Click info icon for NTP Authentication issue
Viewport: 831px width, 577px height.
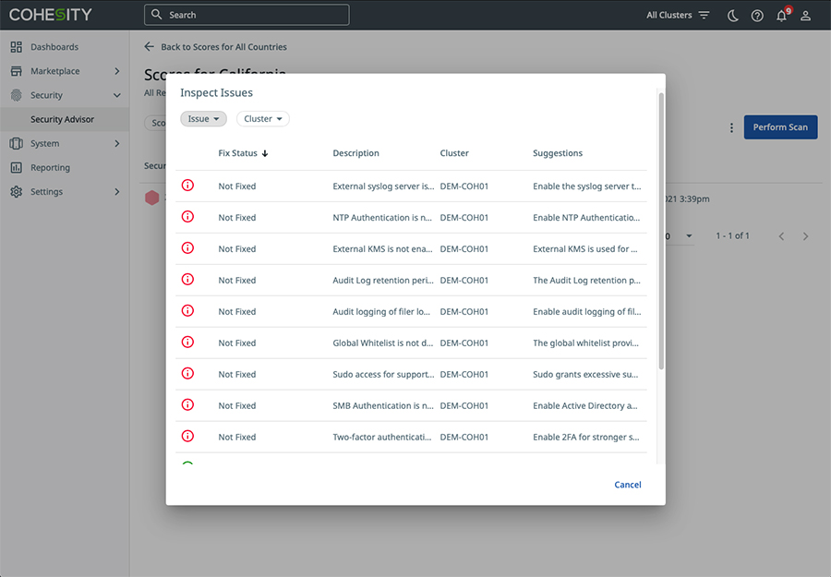coord(187,217)
